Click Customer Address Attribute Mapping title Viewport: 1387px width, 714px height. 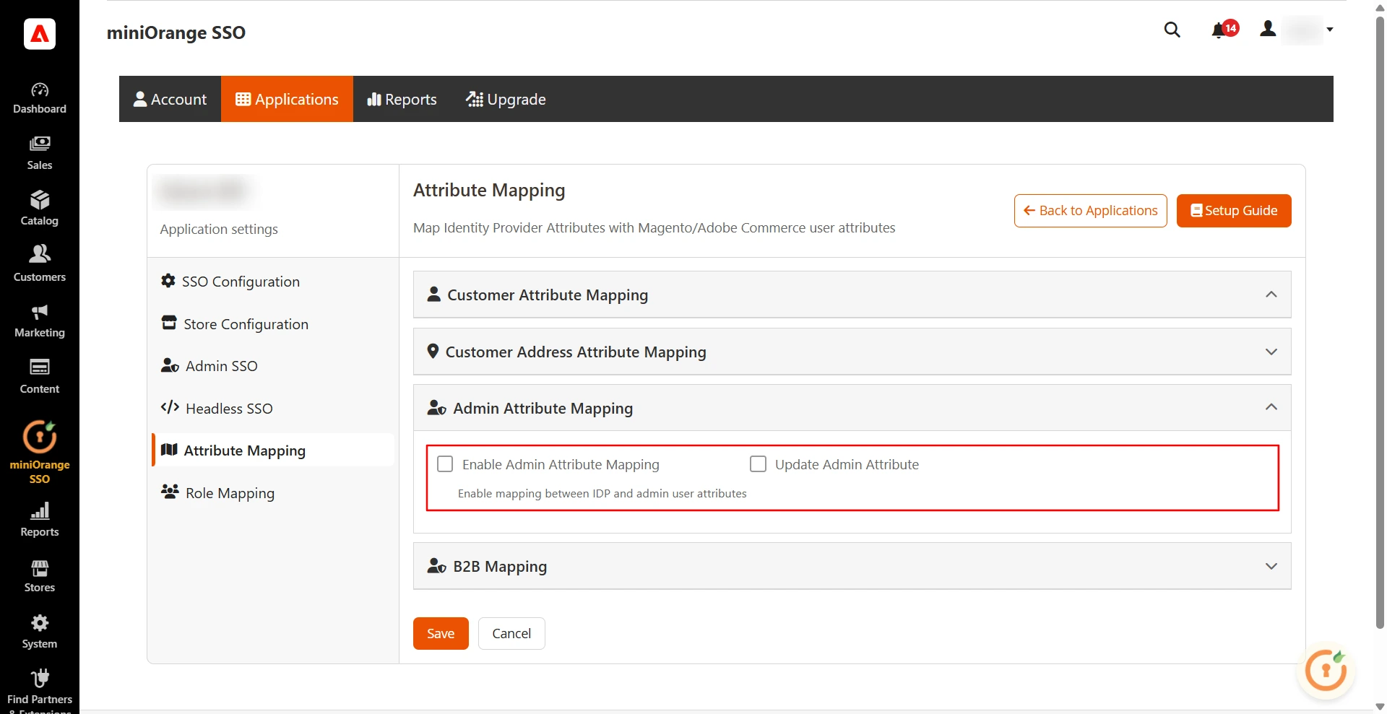[576, 352]
